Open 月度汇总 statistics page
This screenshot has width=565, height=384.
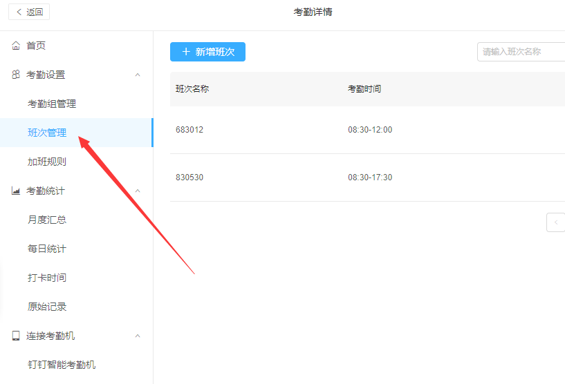(47, 220)
